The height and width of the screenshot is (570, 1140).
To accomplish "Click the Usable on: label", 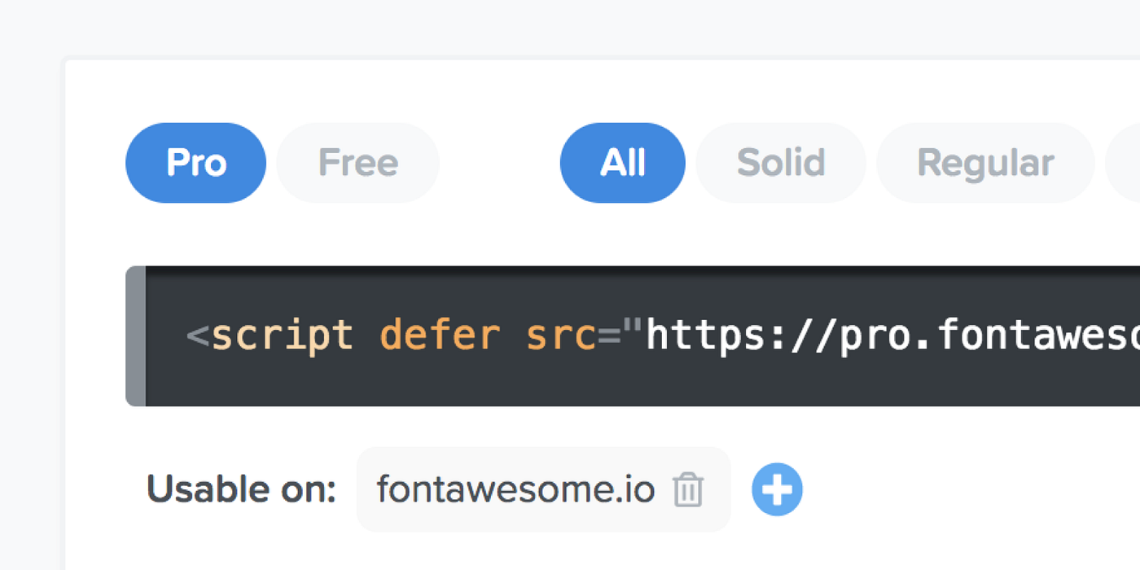I will click(241, 489).
